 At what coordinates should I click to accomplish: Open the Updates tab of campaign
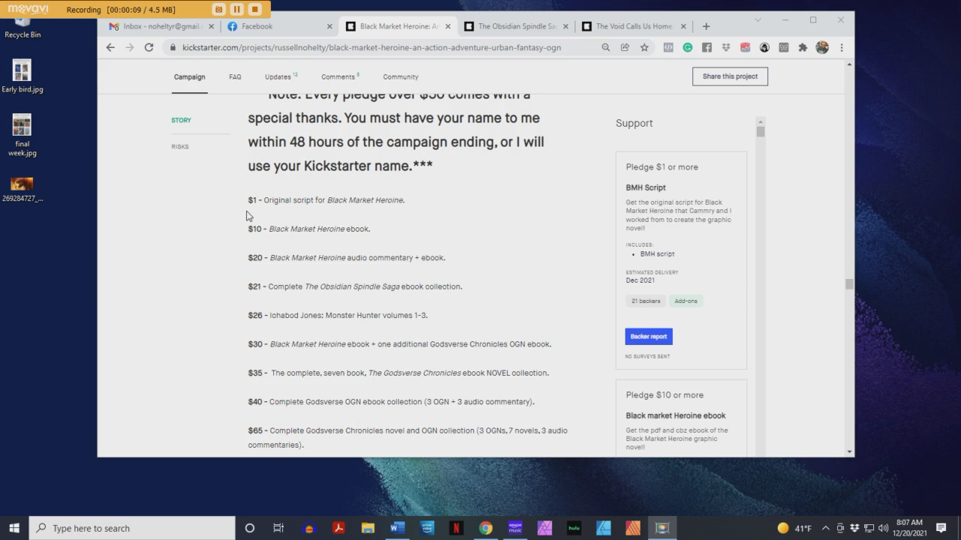pyautogui.click(x=279, y=76)
